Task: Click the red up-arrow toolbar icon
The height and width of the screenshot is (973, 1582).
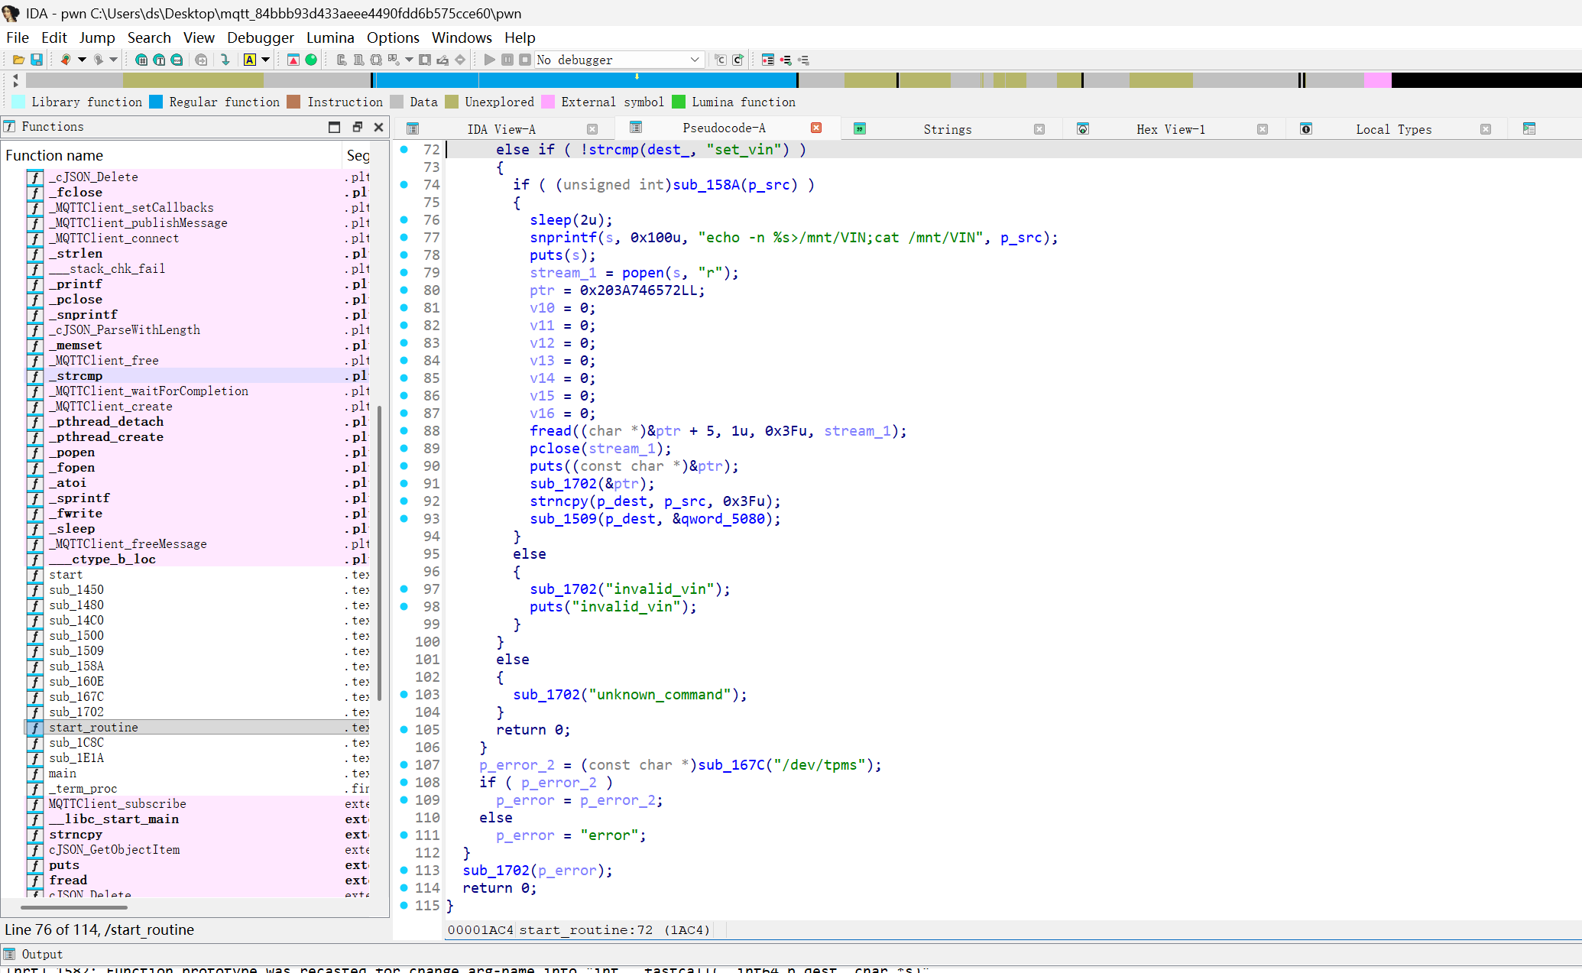Action: click(293, 60)
